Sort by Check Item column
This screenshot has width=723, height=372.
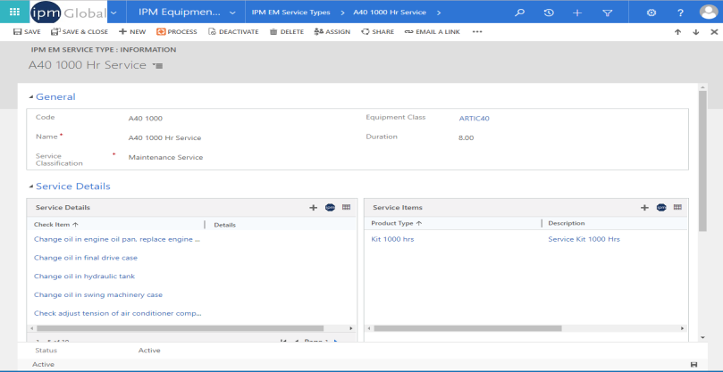click(x=56, y=225)
